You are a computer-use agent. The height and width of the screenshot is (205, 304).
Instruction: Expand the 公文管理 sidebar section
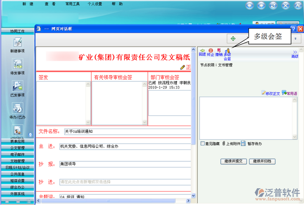click(17, 148)
